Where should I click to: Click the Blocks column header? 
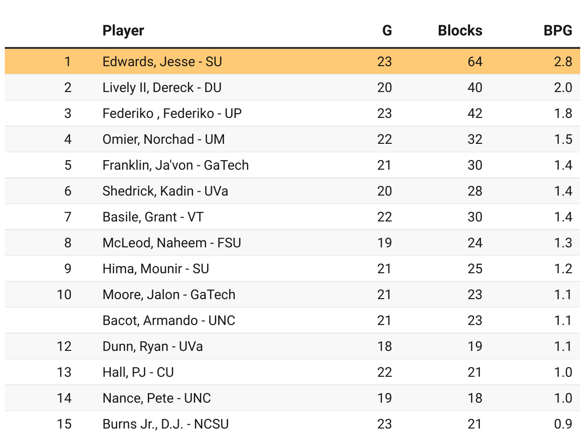click(460, 31)
